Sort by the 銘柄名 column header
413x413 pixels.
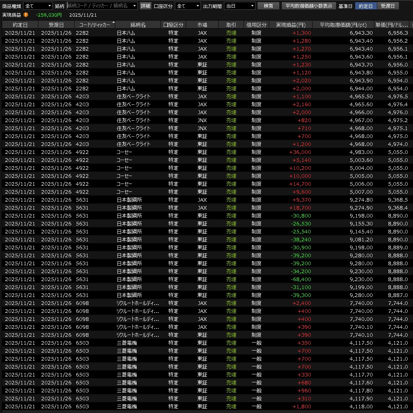[x=138, y=25]
